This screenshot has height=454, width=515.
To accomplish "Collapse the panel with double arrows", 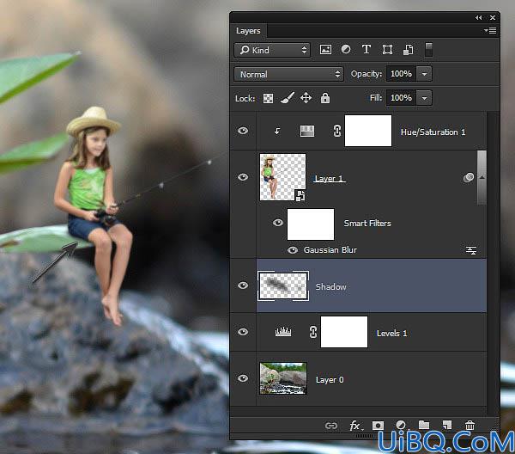I will (479, 18).
